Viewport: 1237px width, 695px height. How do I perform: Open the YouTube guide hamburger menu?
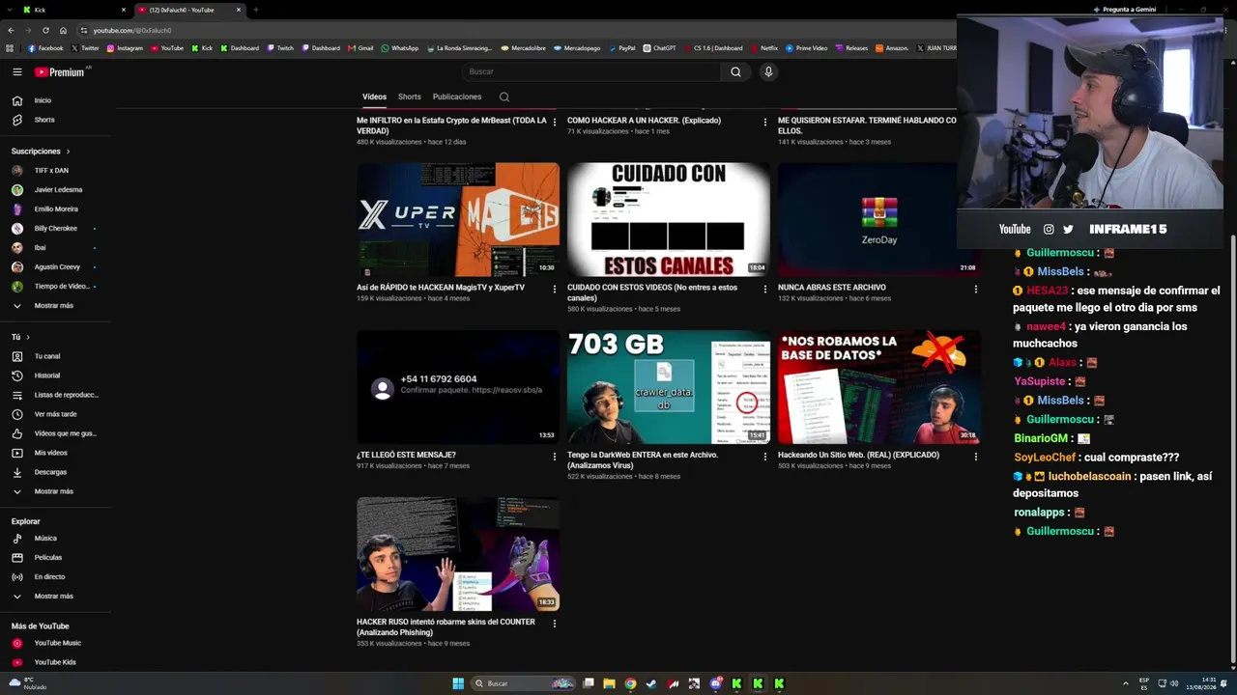pyautogui.click(x=17, y=71)
